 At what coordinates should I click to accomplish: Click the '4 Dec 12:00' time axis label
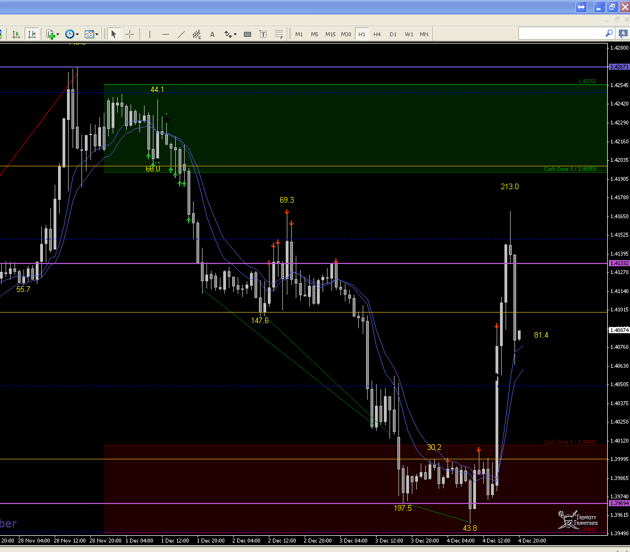496,541
